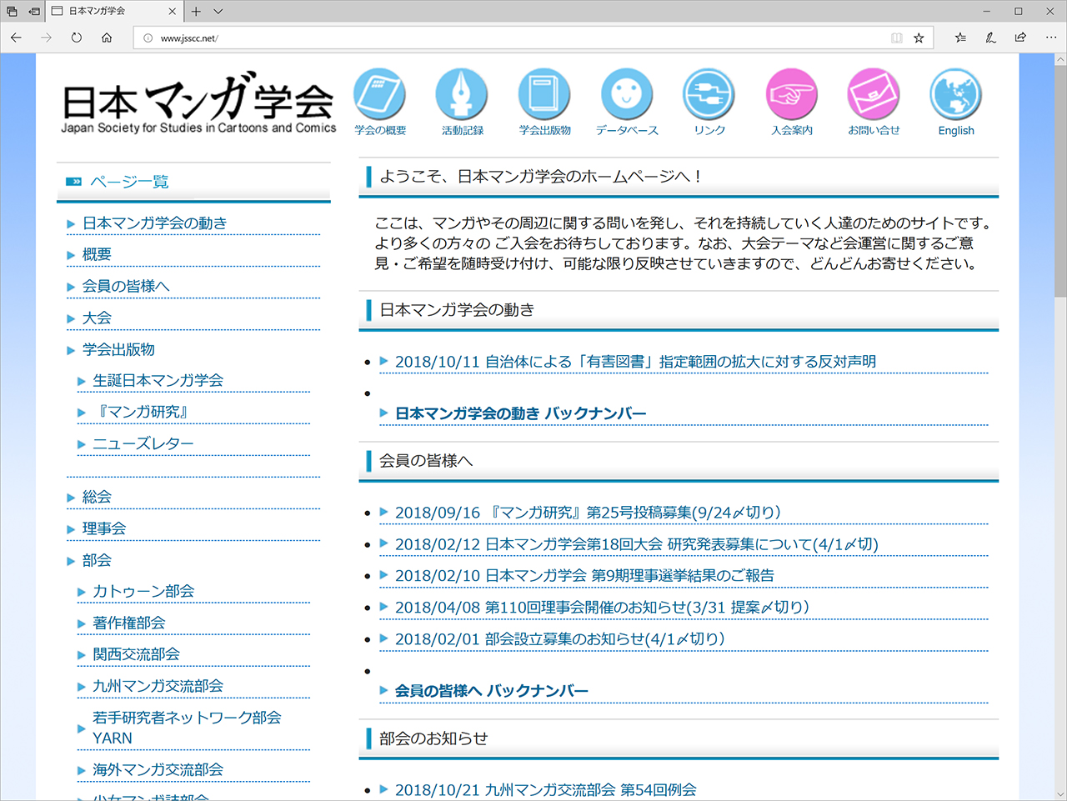
Task: Open sidebar 『マンガ研究』 link
Action: 143,412
